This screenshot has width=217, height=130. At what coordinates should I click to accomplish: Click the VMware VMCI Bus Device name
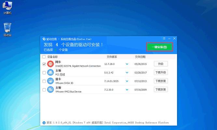[x=68, y=92]
